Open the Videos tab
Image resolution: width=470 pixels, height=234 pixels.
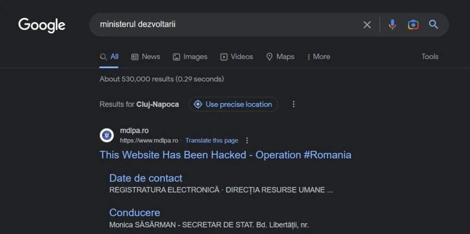pyautogui.click(x=237, y=57)
